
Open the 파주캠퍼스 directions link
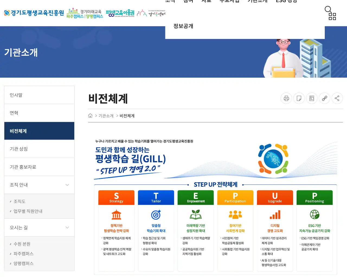[x=24, y=253]
